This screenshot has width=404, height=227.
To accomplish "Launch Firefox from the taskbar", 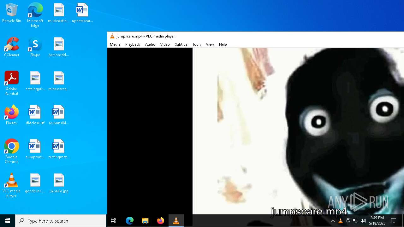I will (161, 221).
